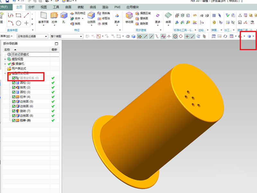This screenshot has width=257, height=193.
Task: Open the rendering style dropdown arrow
Action: pos(253,36)
